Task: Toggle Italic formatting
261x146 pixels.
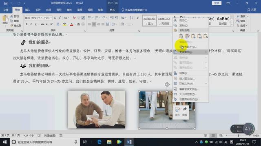Action: (31, 24)
